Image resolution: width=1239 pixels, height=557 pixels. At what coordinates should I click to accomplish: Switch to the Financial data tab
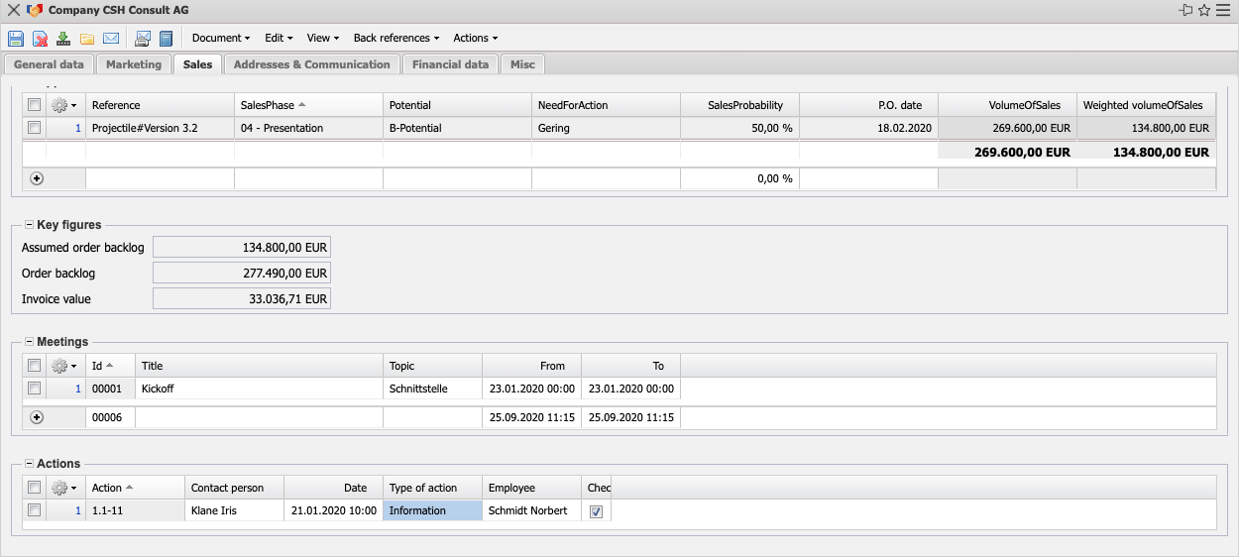450,64
